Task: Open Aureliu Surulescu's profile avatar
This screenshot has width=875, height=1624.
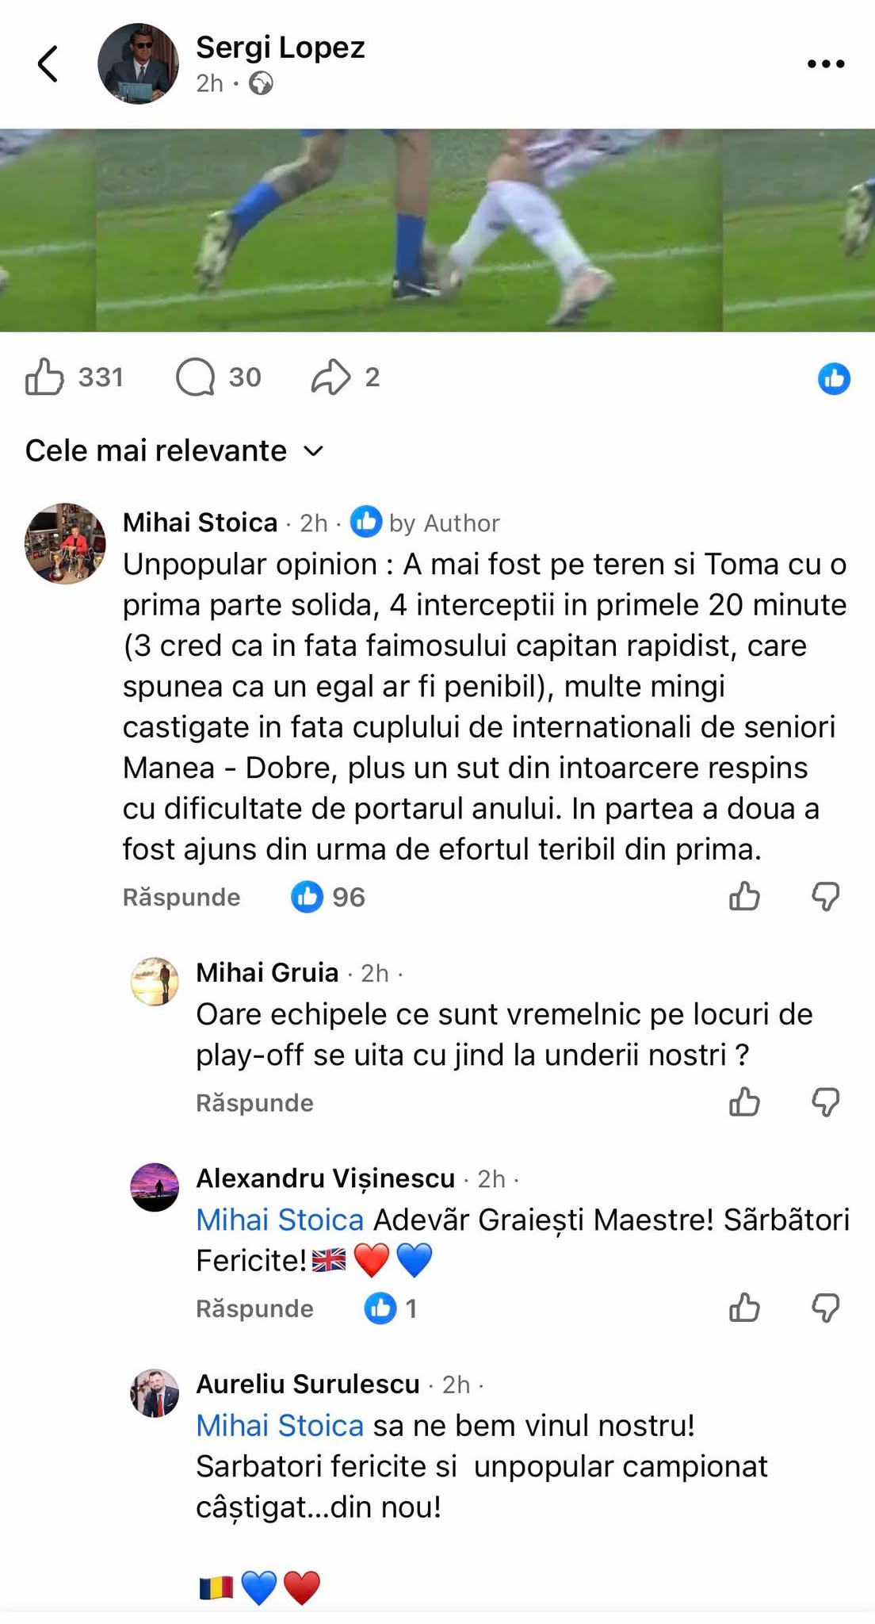Action: [x=155, y=1392]
